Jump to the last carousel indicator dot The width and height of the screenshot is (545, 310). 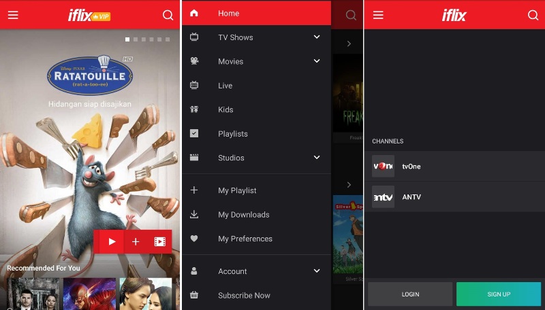click(168, 39)
